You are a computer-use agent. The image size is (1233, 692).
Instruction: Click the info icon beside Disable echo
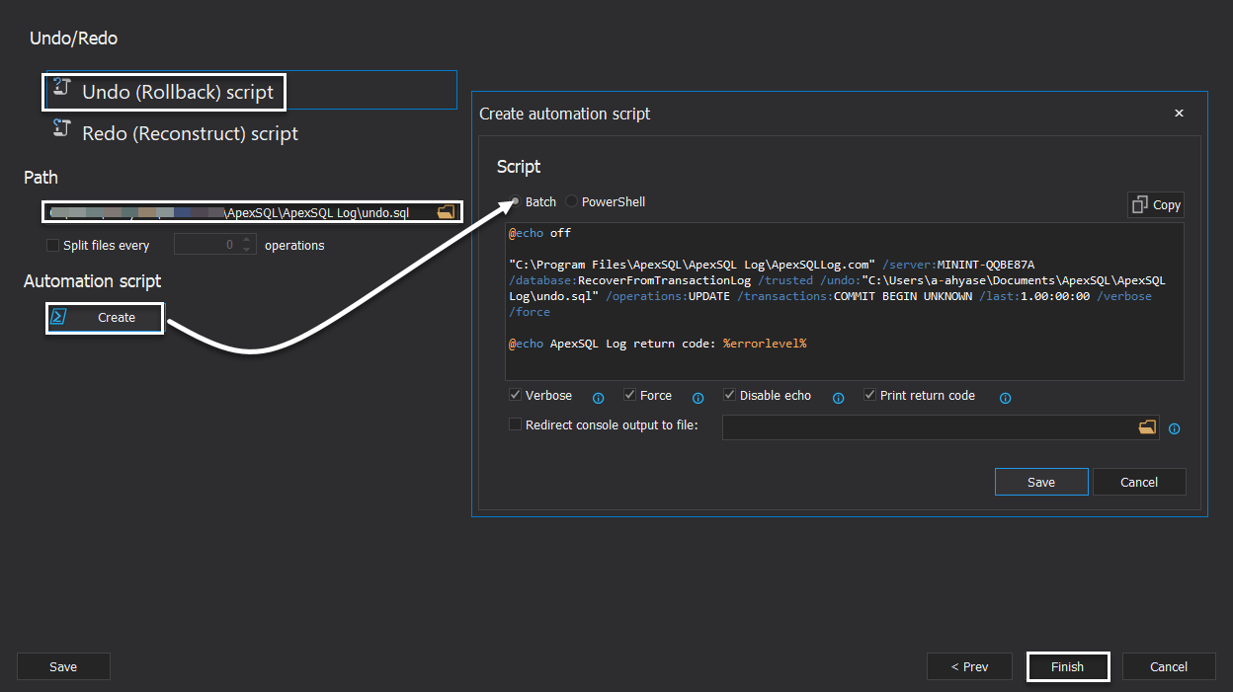[x=838, y=399]
